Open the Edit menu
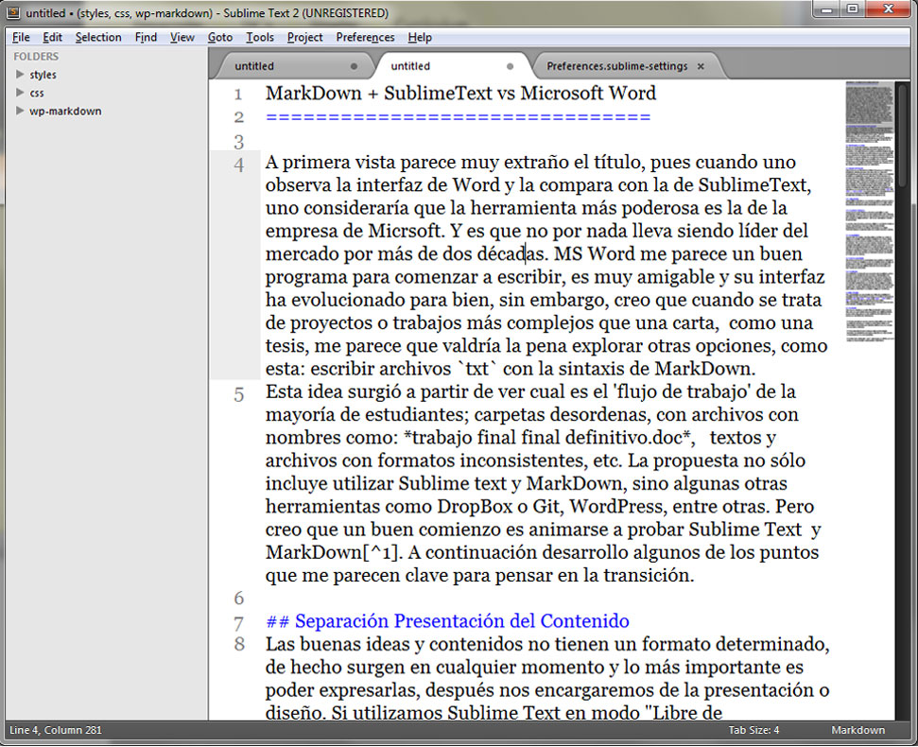The height and width of the screenshot is (747, 918). 52,37
